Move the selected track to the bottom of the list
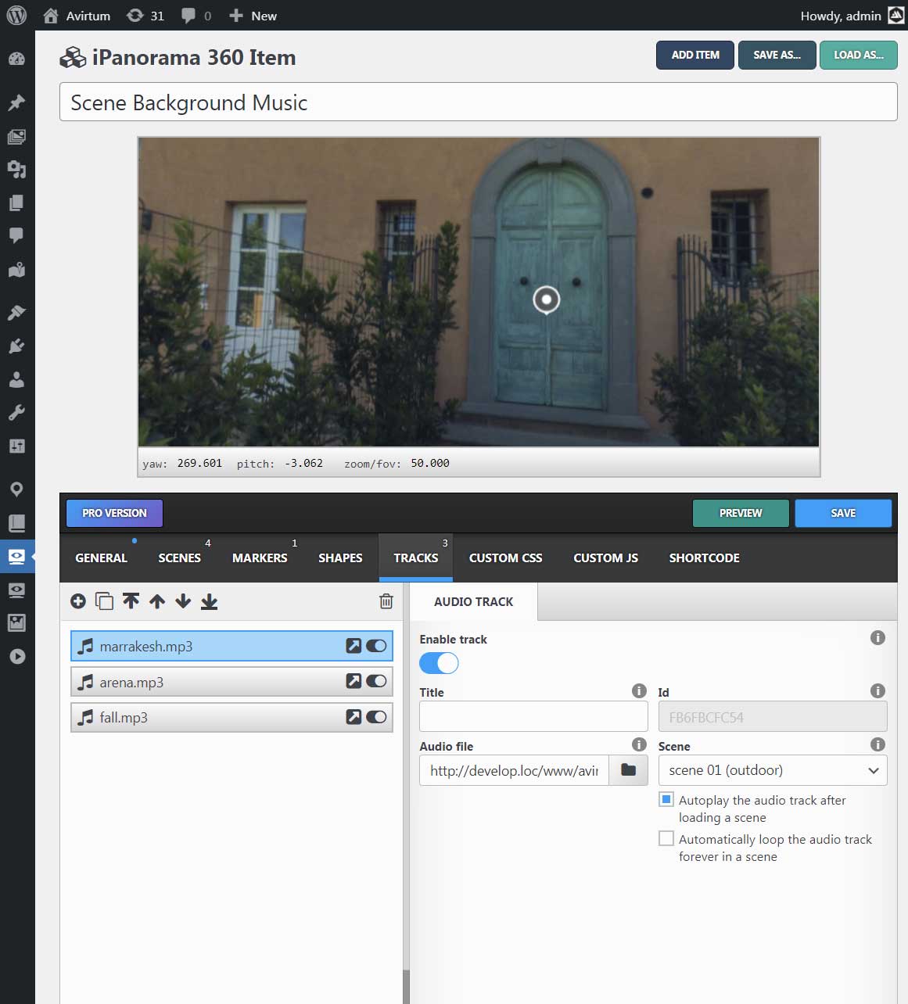The height and width of the screenshot is (1004, 908). point(209,601)
